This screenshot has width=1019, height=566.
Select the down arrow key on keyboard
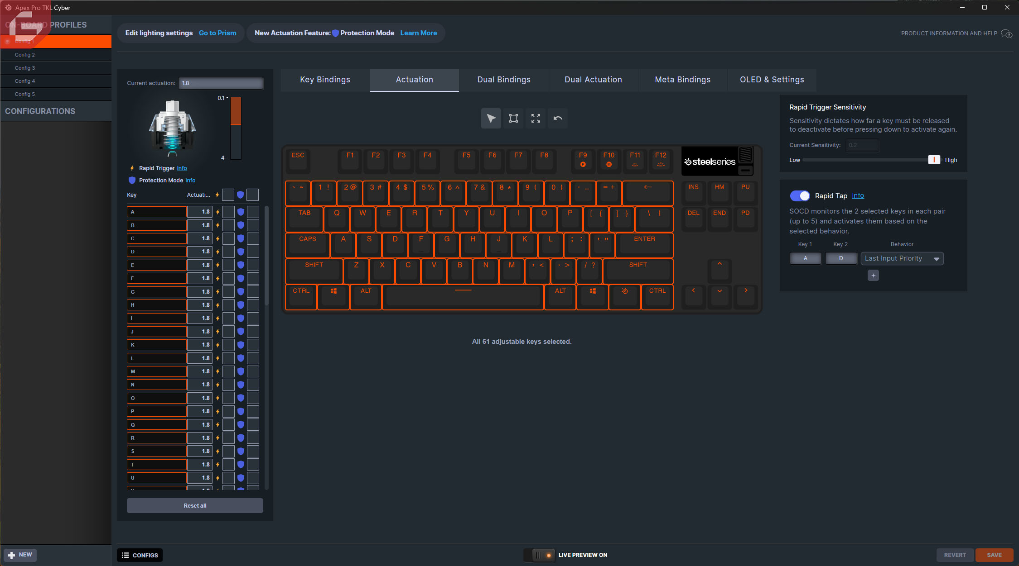click(720, 296)
